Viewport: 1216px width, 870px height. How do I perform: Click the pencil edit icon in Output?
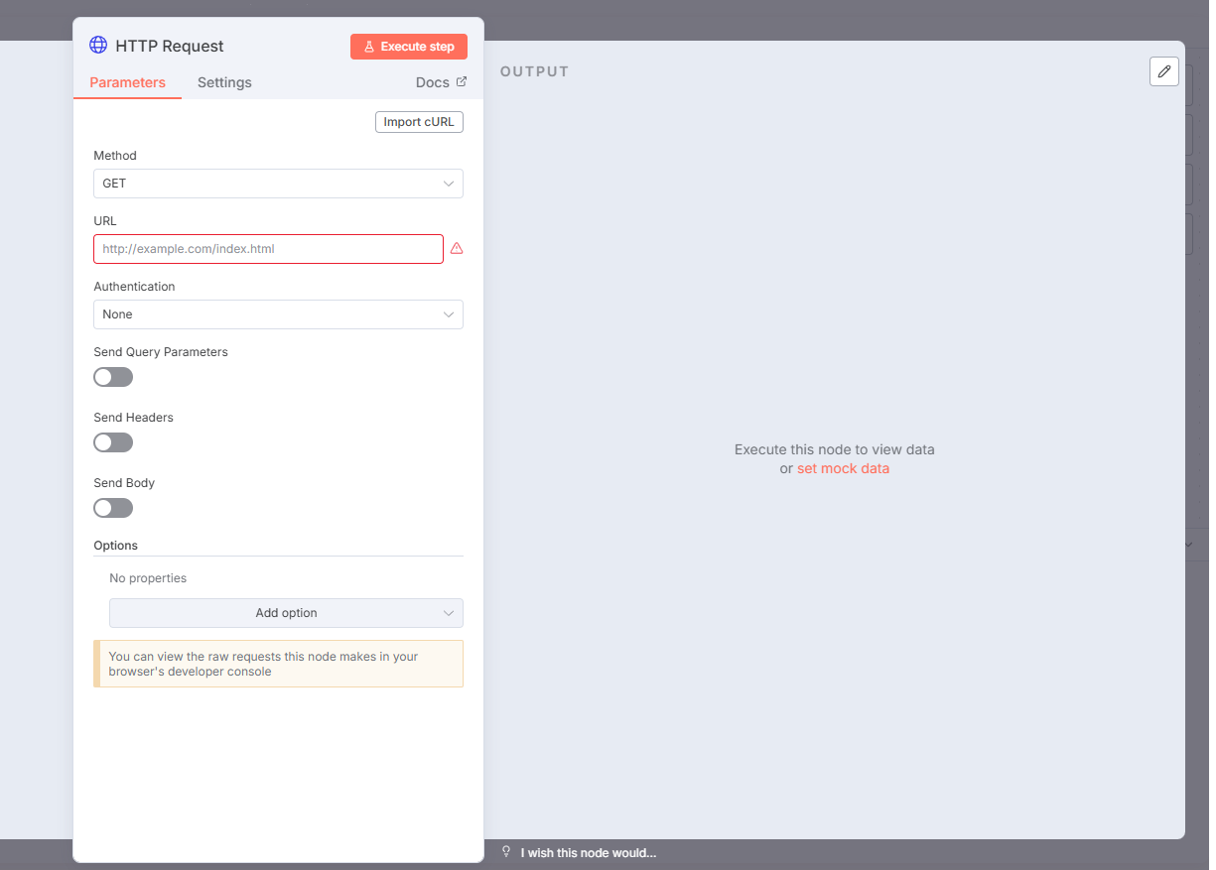coord(1164,71)
